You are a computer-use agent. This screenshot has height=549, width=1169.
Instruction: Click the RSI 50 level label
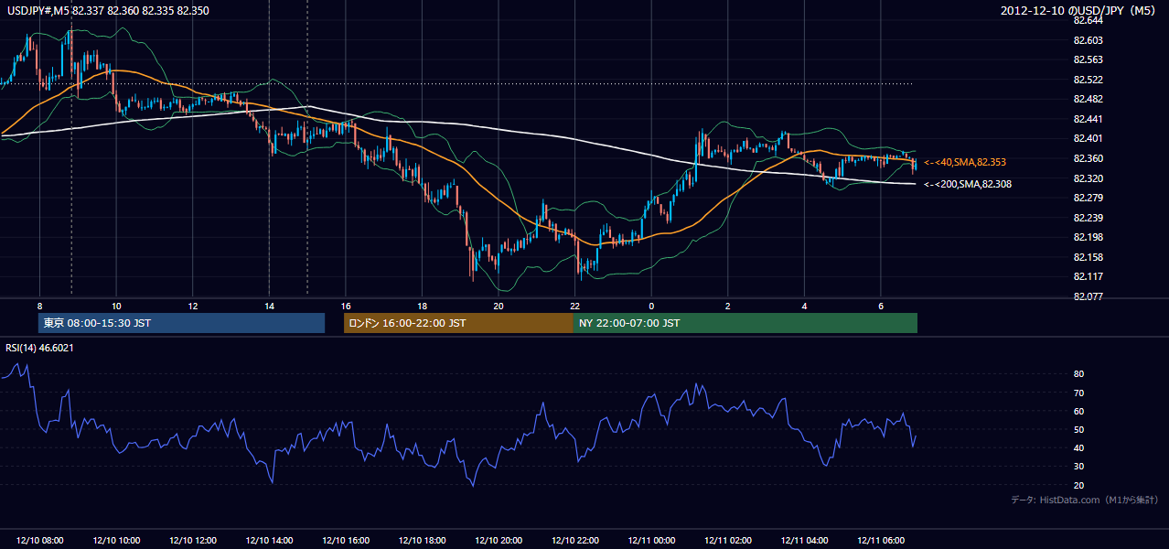[1078, 429]
